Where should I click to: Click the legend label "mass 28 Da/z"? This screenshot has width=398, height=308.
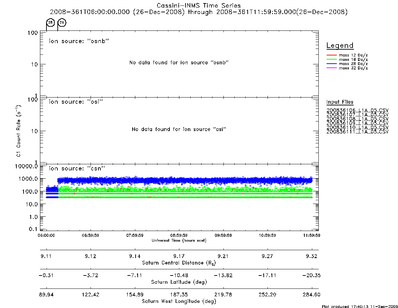(x=353, y=64)
